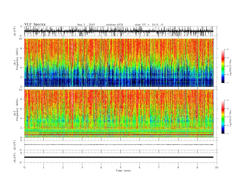Click the "ch.4(V)" axis label
The width and height of the screenshot is (244, 188).
tap(15, 158)
